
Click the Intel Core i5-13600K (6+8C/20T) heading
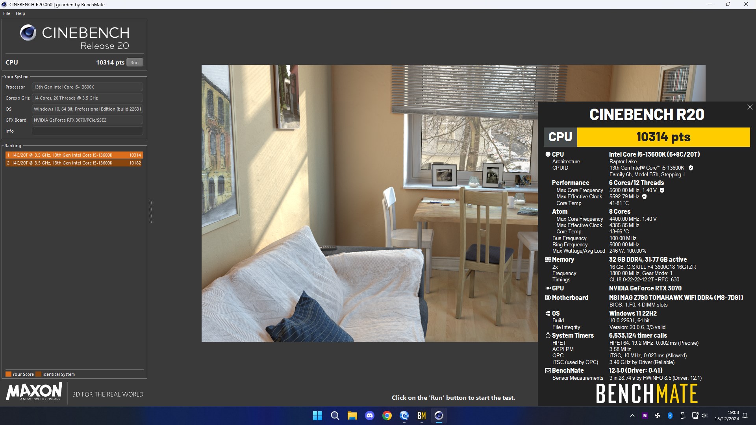[654, 155]
